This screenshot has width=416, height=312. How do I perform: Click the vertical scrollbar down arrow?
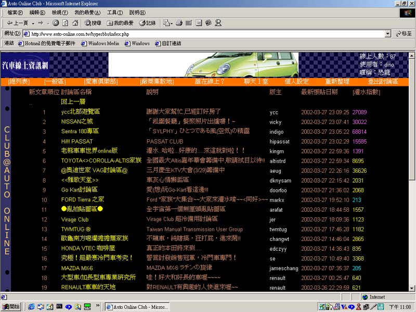[x=412, y=288]
